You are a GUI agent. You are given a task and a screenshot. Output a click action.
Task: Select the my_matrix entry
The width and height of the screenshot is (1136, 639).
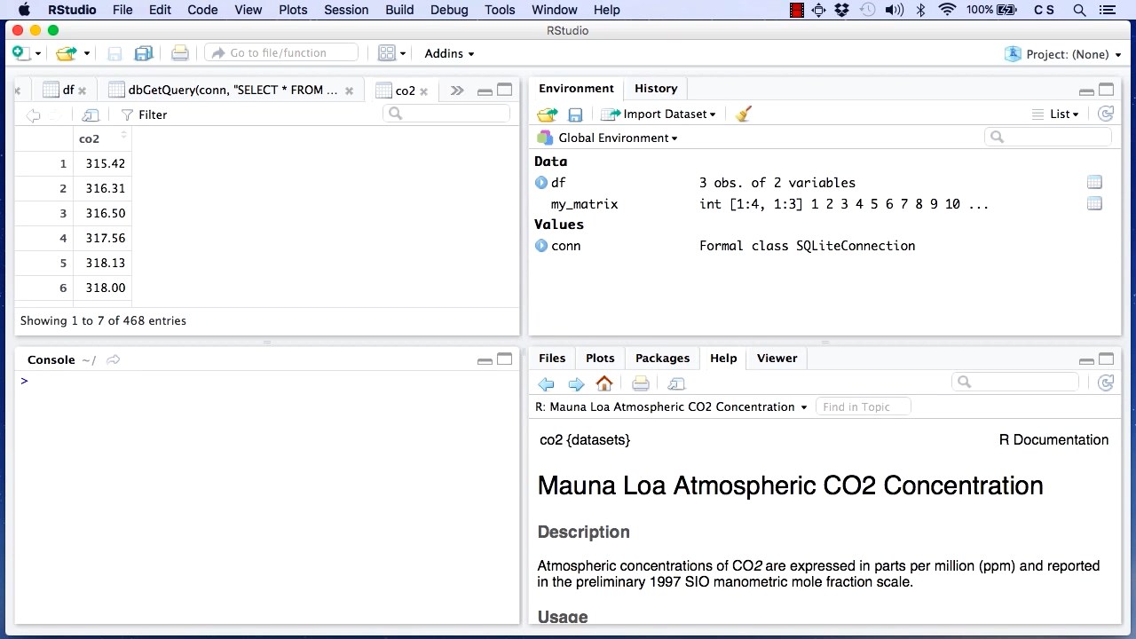tap(584, 204)
